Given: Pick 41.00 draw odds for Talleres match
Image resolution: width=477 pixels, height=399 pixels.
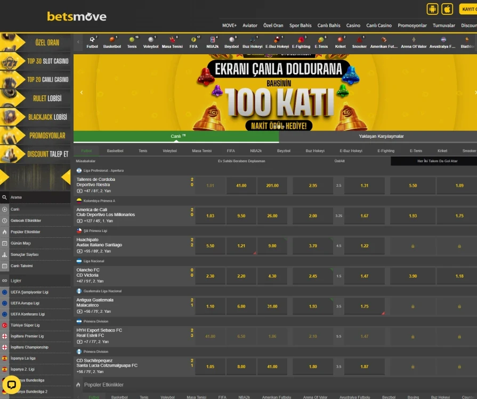Looking at the screenshot, I should point(241,186).
